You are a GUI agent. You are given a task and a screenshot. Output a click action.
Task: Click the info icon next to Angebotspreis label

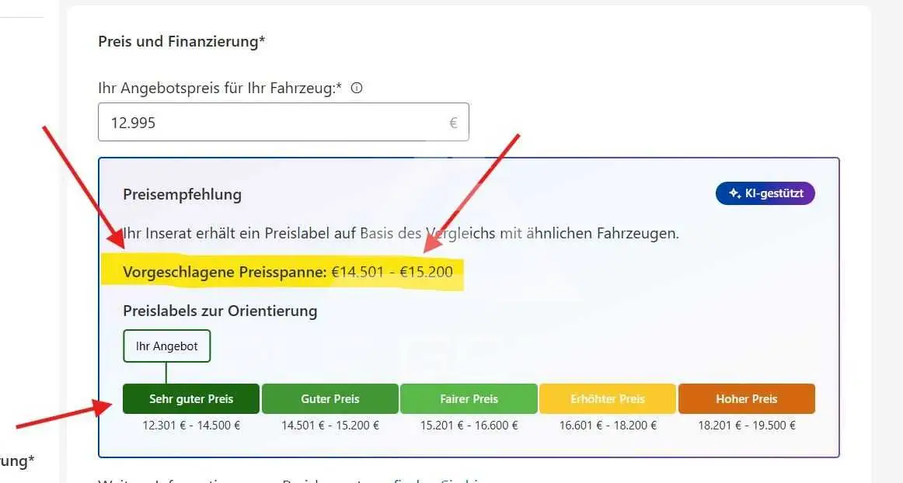[357, 88]
